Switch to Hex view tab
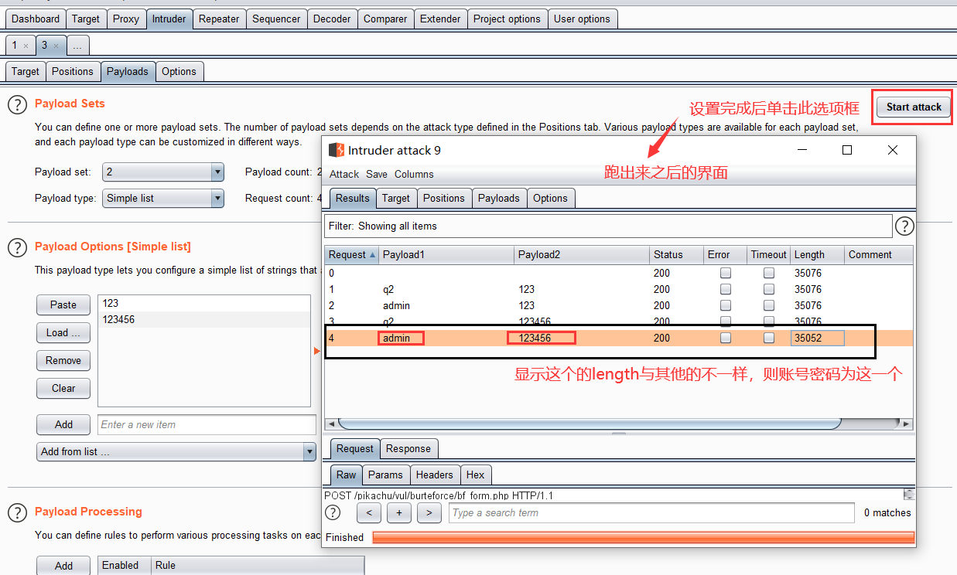The height and width of the screenshot is (575, 957). (x=475, y=475)
